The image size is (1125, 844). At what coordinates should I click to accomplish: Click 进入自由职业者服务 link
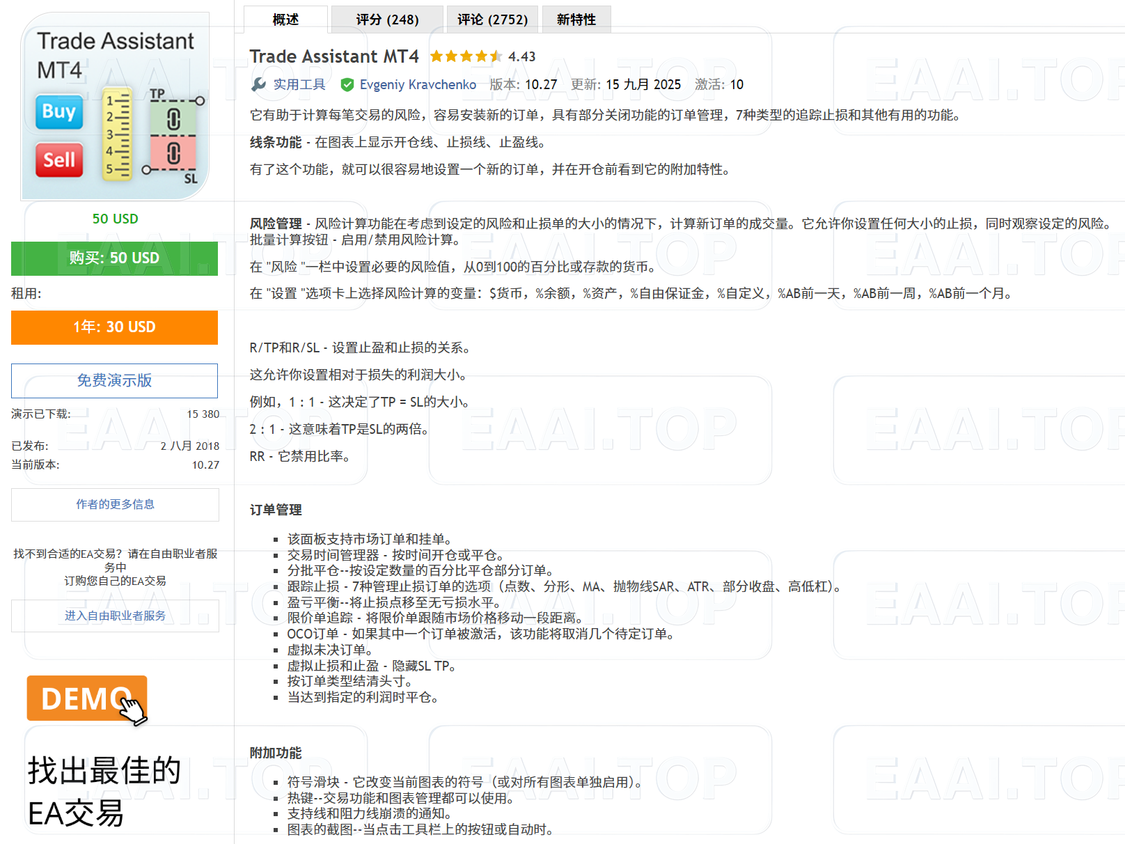click(115, 616)
